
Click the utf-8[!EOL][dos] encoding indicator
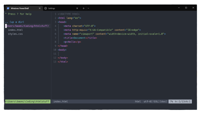(155, 102)
